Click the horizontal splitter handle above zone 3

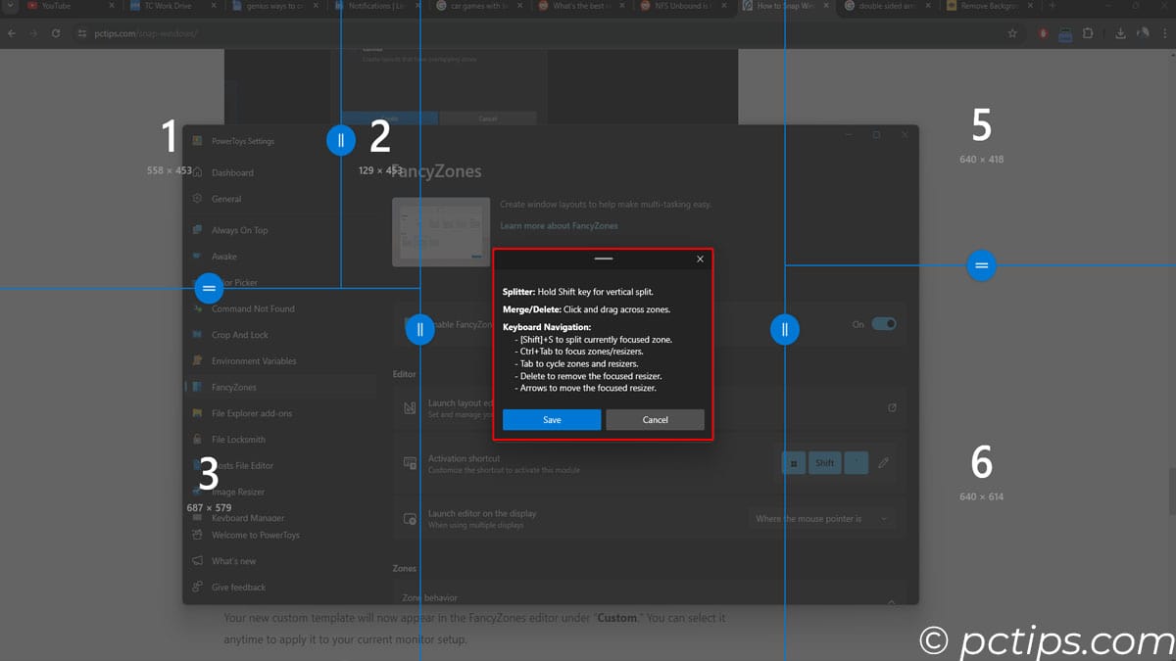(209, 289)
